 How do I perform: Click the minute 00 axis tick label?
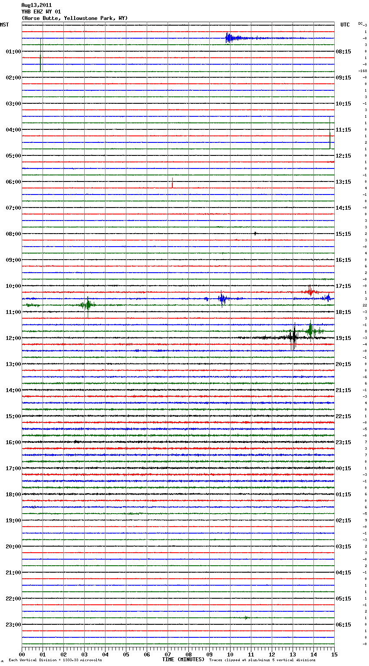[22, 654]
